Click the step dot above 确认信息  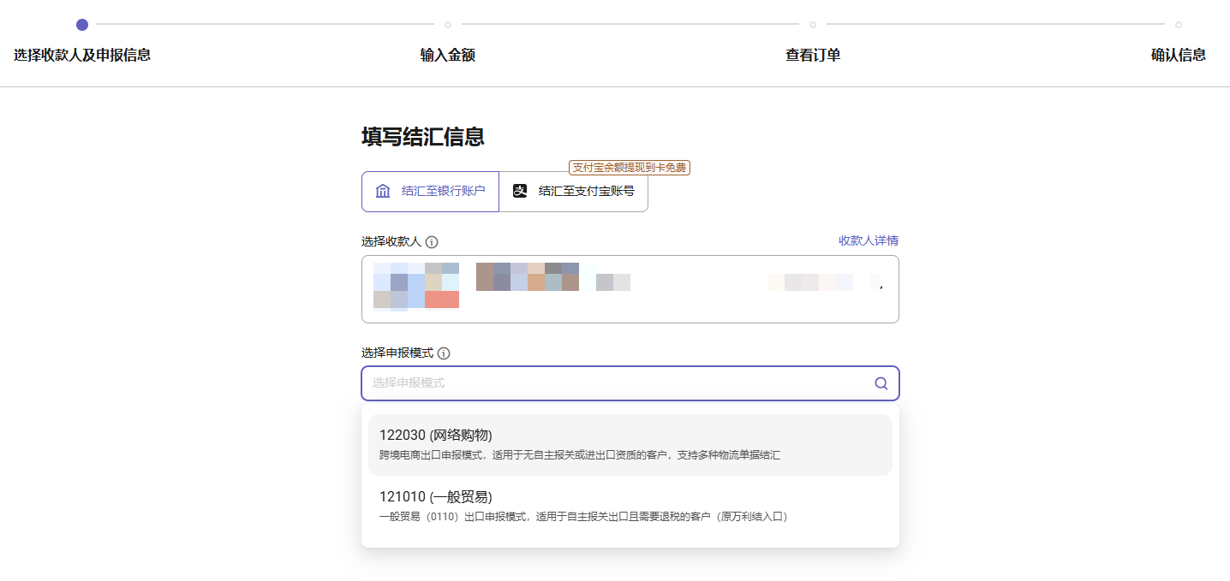click(1179, 25)
